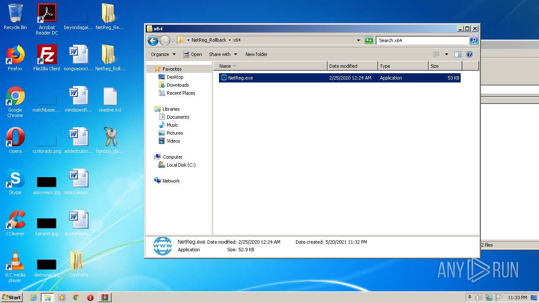
Task: Click the VLC media player desktop icon
Action: click(15, 267)
